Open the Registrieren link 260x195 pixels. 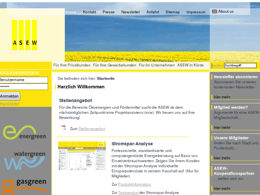[9, 103]
